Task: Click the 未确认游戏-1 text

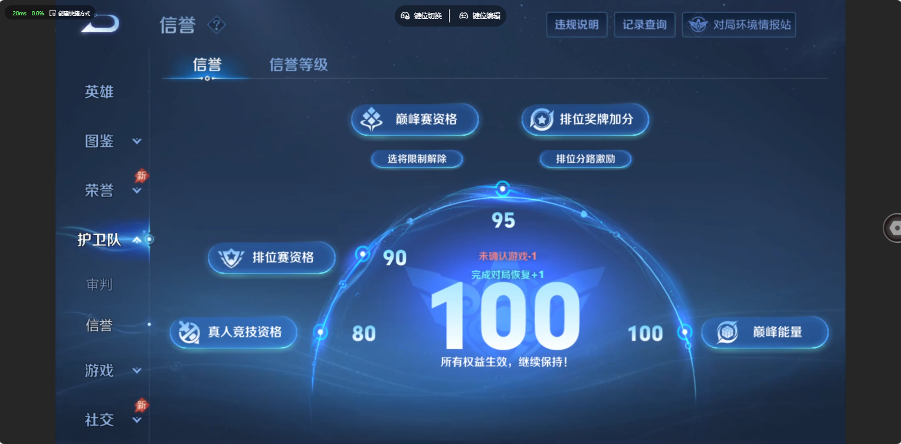Action: (x=507, y=256)
